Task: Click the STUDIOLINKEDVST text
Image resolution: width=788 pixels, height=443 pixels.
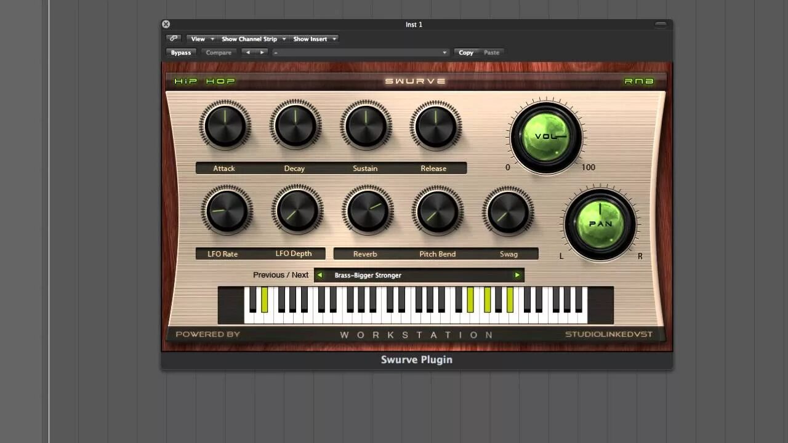Action: (x=609, y=334)
